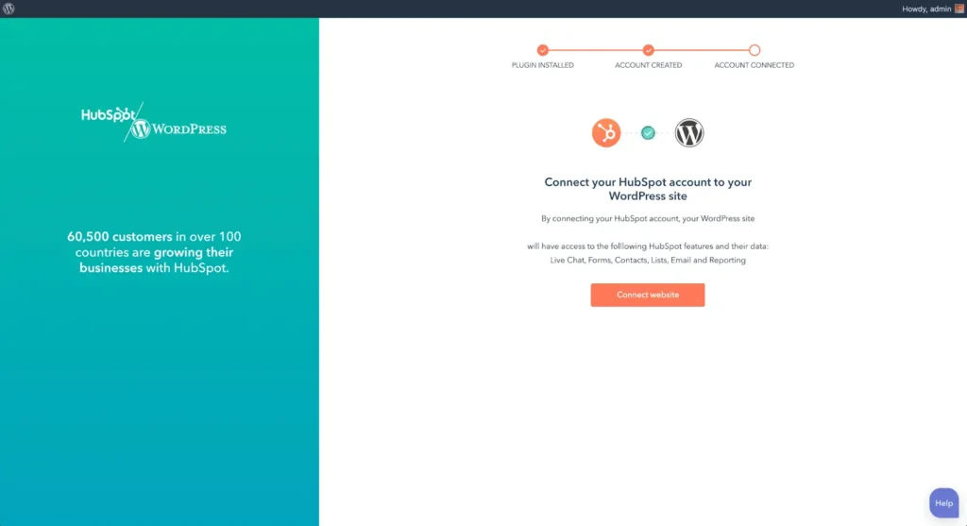This screenshot has width=967, height=526.
Task: Click the teal connection checkmark icon
Action: [648, 132]
